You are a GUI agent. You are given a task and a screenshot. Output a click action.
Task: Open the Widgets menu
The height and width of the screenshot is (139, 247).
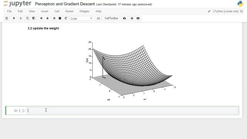[x=84, y=11]
